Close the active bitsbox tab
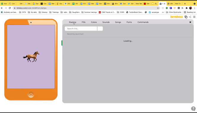Viewport: 197px width, 113px height. point(165,4)
